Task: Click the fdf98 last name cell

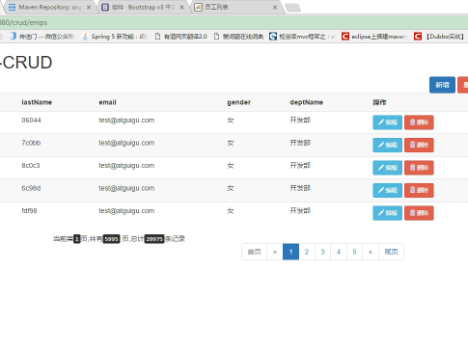Action: pos(29,211)
